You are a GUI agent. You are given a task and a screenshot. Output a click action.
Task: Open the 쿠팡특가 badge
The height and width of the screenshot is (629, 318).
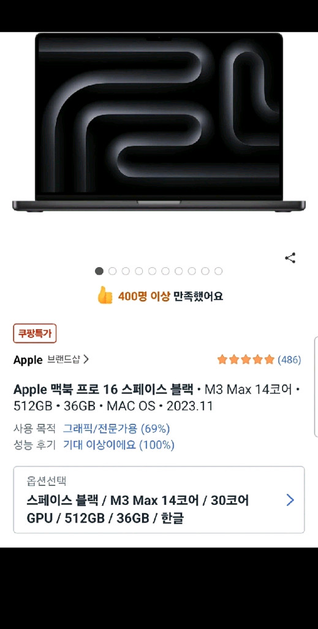coord(35,334)
